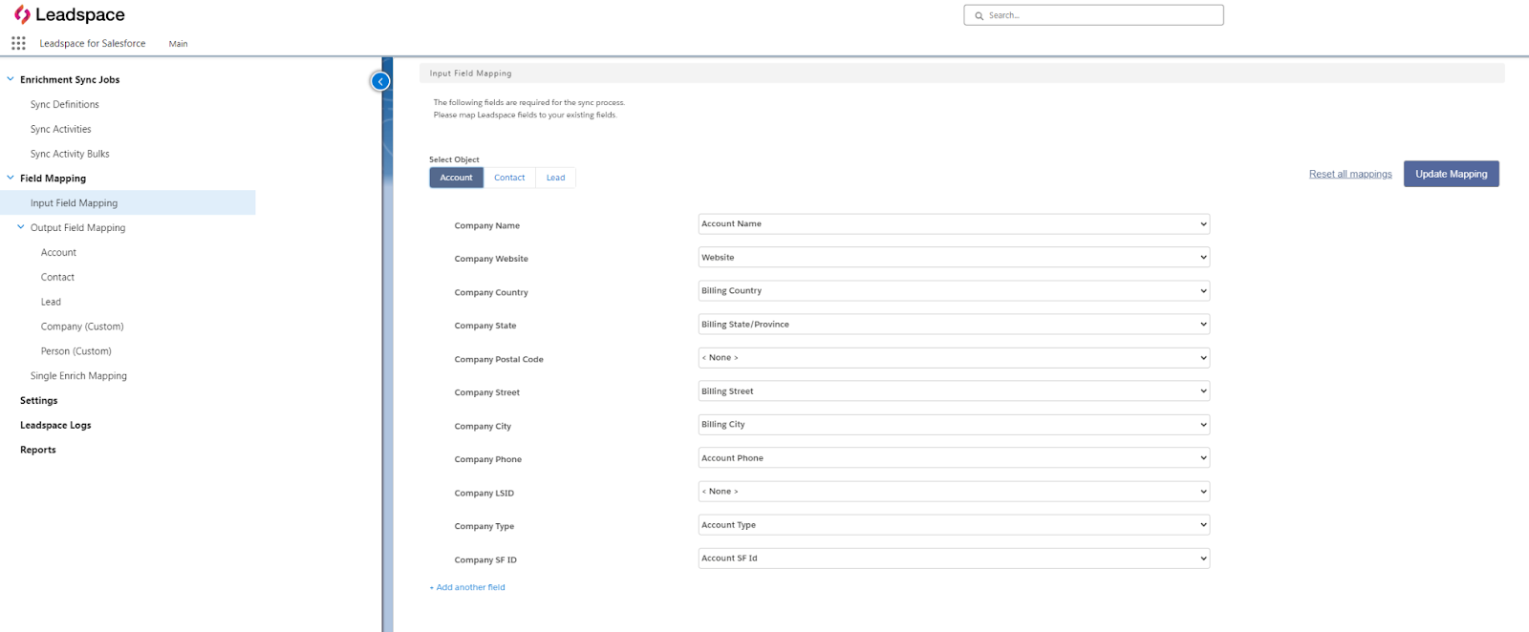Collapse the Field Mapping section chevron
Screen dimensions: 1529x632
(11, 178)
